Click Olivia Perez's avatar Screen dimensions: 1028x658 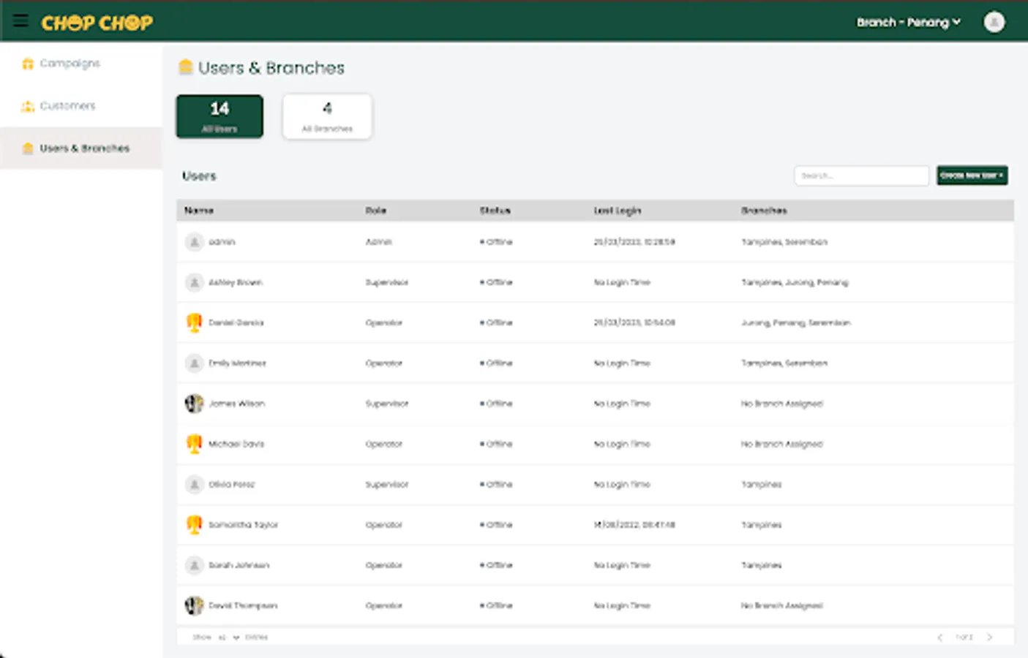tap(194, 485)
